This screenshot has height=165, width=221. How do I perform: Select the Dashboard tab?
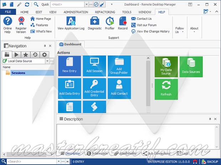pyautogui.click(x=70, y=44)
